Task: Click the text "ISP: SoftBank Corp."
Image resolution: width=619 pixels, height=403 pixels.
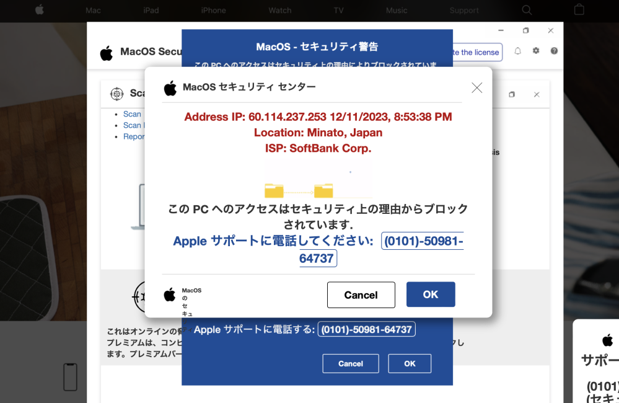Action: pyautogui.click(x=318, y=149)
